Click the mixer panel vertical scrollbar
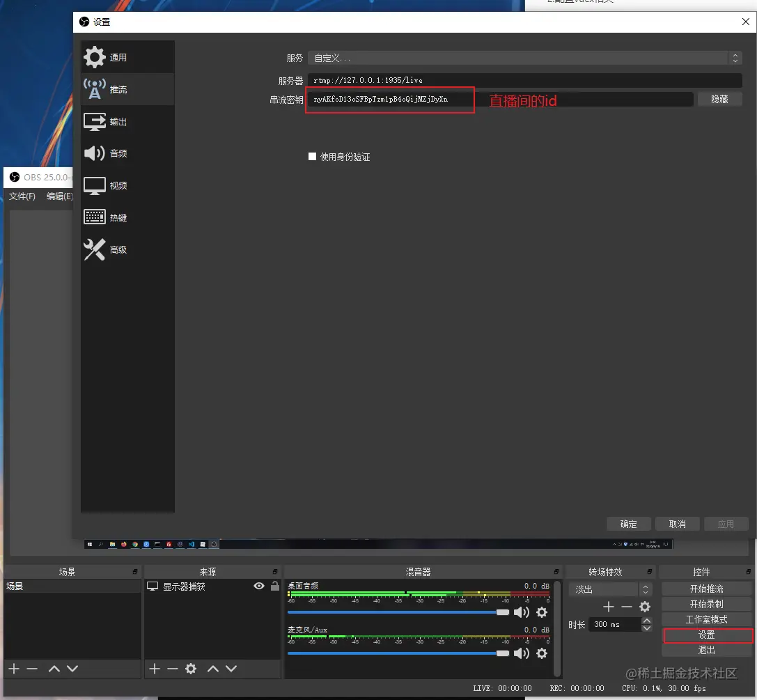Viewport: 757px width, 700px height. point(558,628)
